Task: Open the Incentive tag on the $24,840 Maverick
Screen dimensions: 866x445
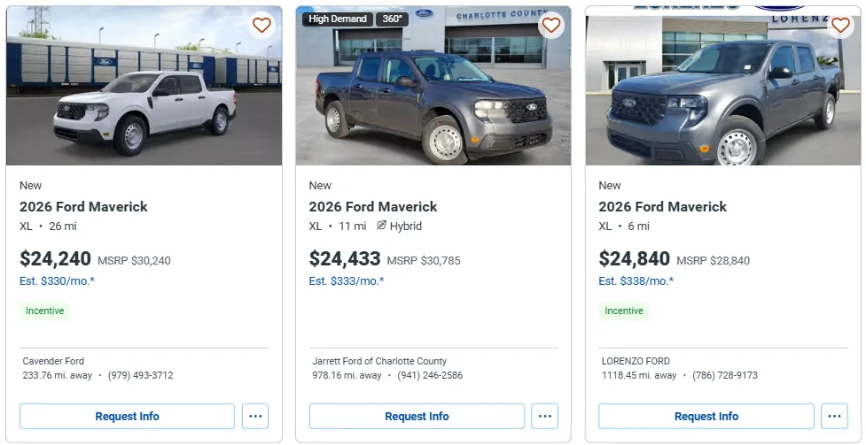Action: (624, 311)
